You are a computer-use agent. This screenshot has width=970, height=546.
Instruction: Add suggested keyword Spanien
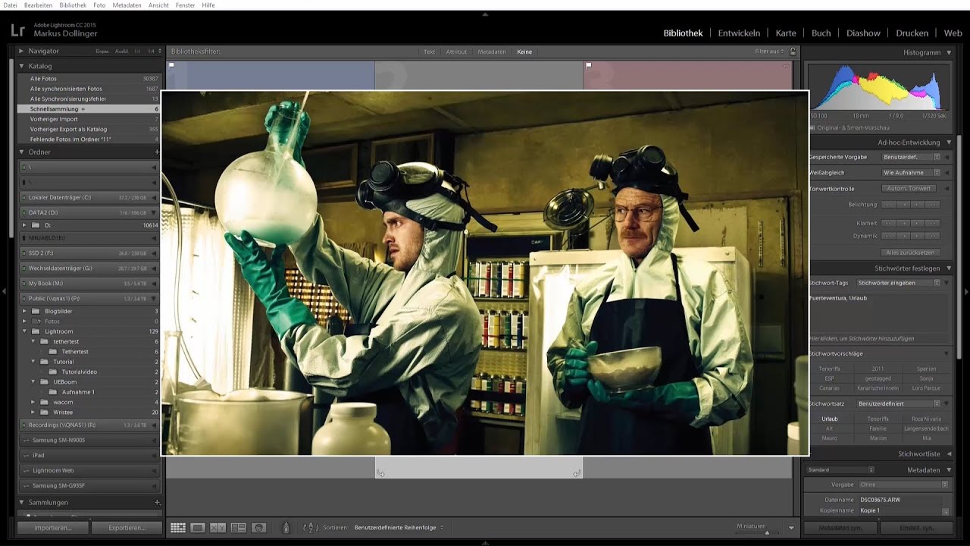[926, 369]
